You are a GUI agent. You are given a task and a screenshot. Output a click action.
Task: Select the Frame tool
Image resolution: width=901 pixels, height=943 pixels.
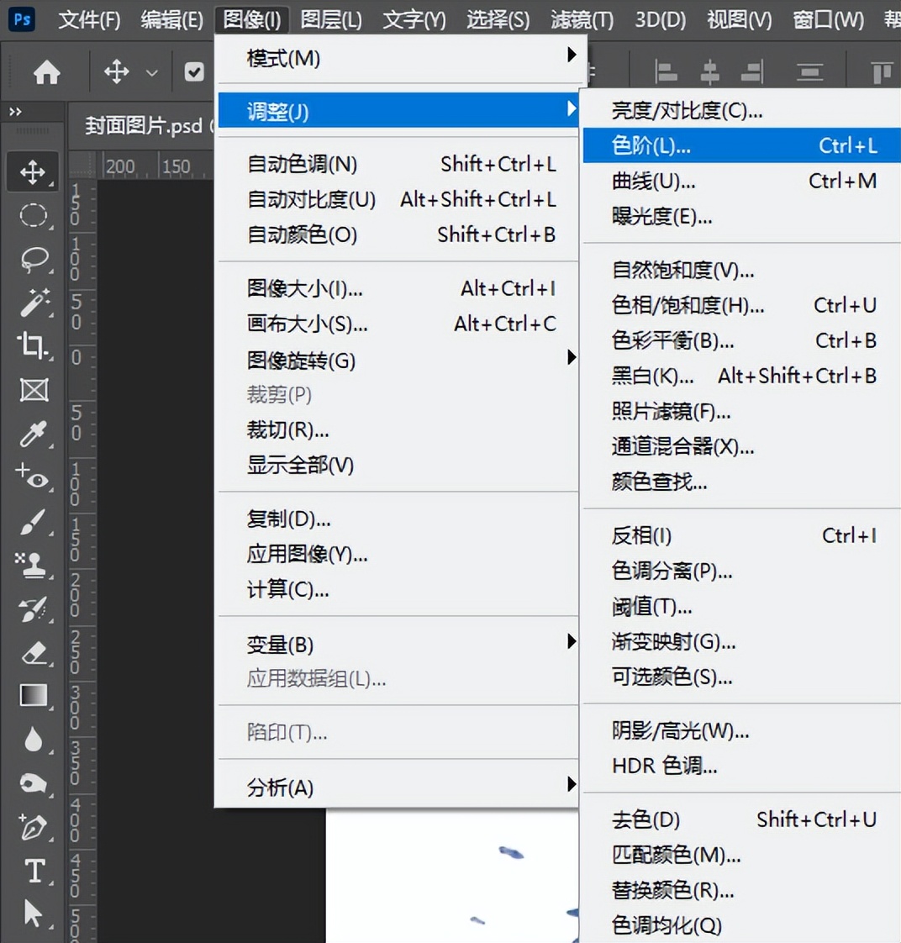coord(34,390)
